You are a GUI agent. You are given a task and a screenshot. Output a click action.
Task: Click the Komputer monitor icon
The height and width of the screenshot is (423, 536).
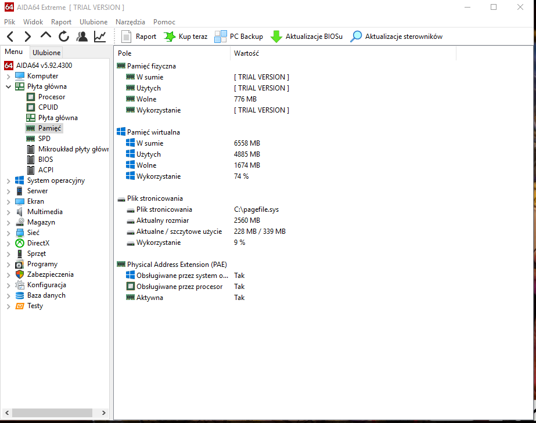pos(20,76)
